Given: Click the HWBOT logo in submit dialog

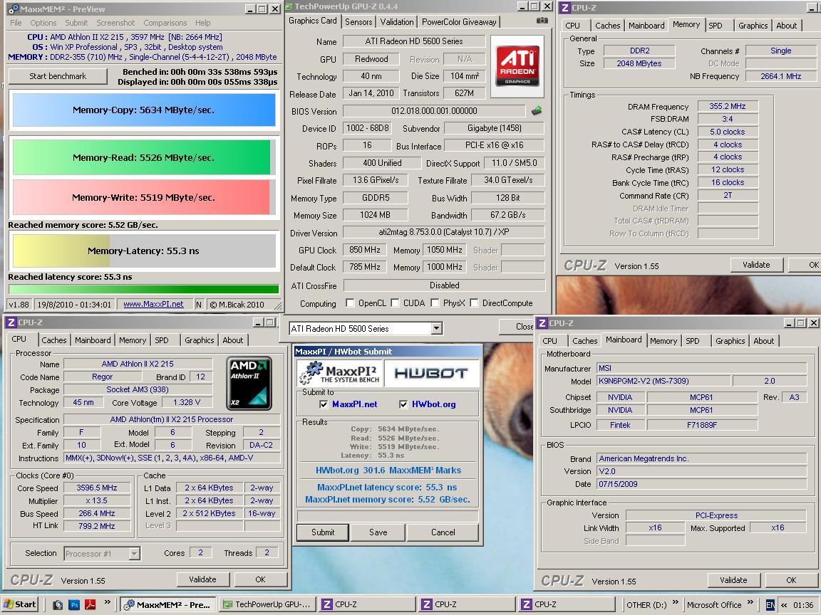Looking at the screenshot, I should pyautogui.click(x=431, y=373).
